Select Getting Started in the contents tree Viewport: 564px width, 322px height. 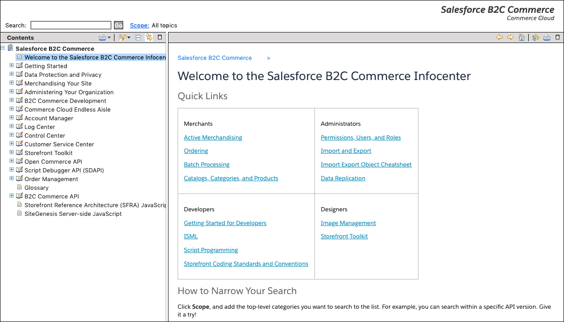point(46,66)
